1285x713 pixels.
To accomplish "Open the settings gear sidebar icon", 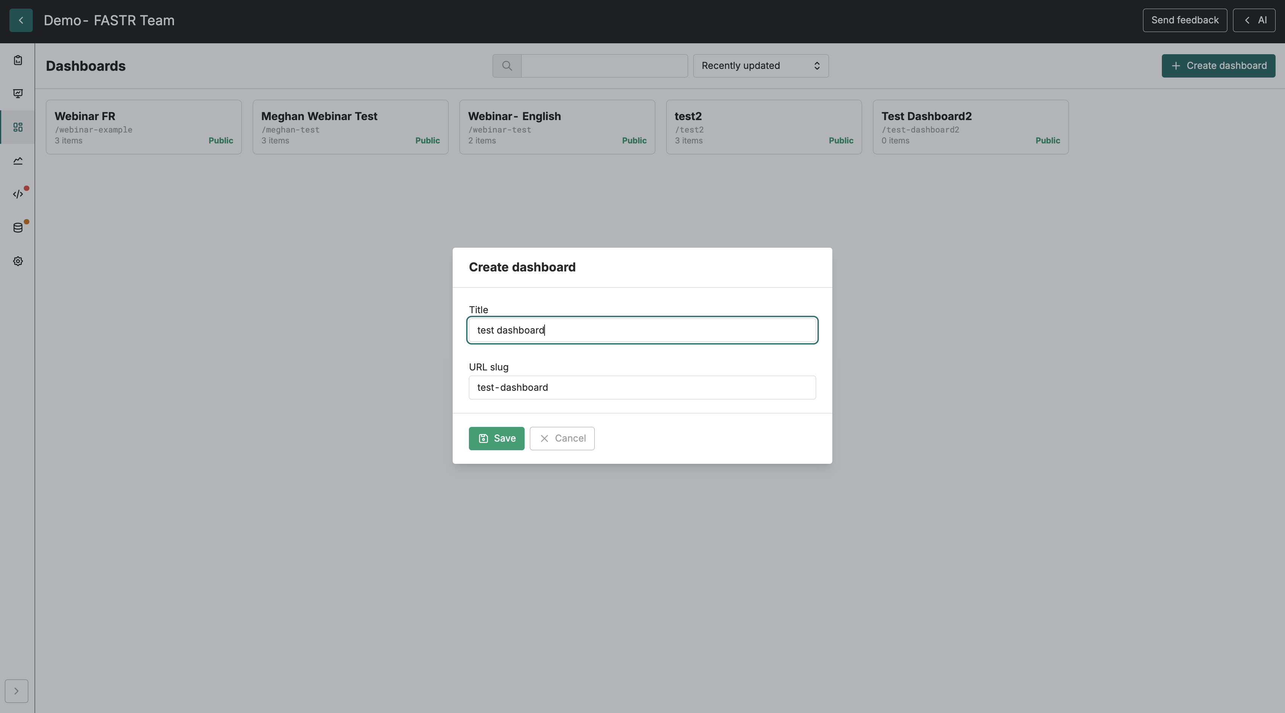I will tap(18, 261).
